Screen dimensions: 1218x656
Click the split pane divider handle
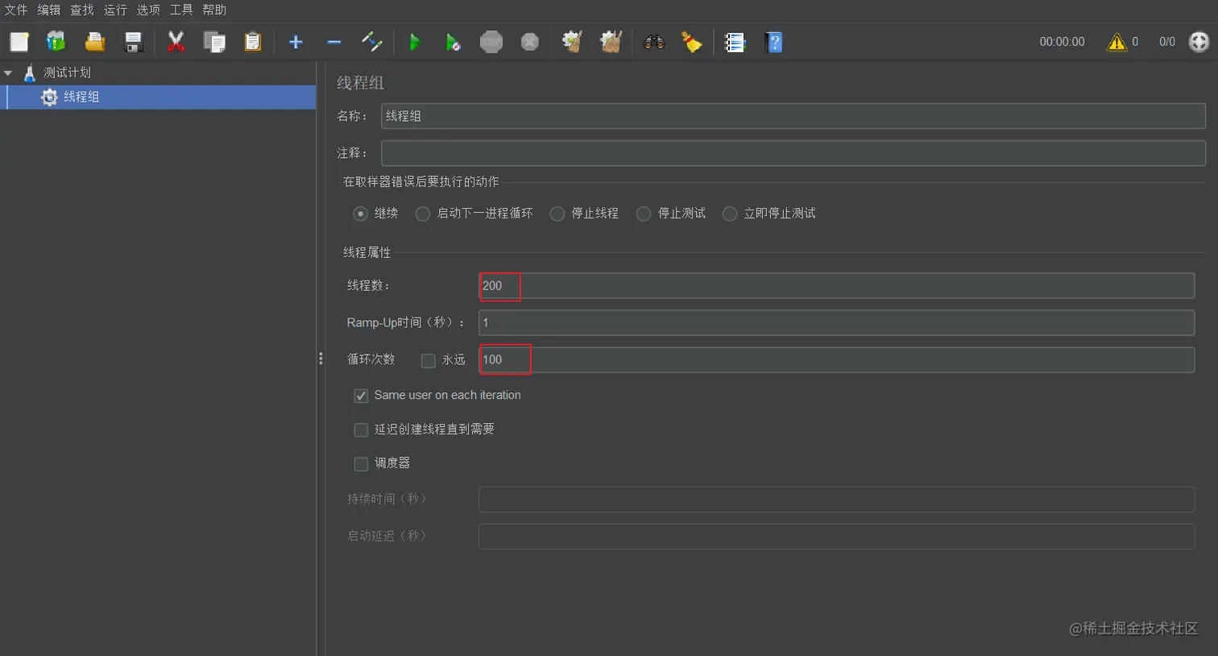click(x=321, y=359)
